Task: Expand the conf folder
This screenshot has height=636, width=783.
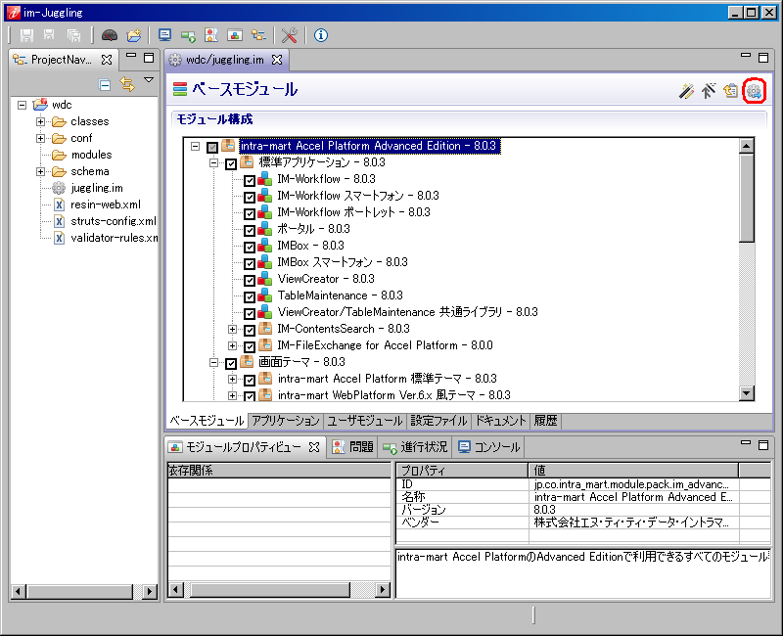Action: (x=40, y=138)
